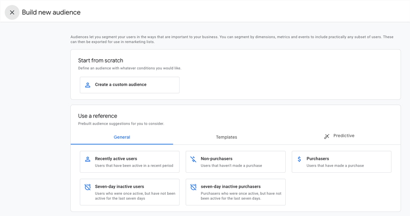Click the Create a custom audience button
Image resolution: width=410 pixels, height=216 pixels.
pos(130,85)
